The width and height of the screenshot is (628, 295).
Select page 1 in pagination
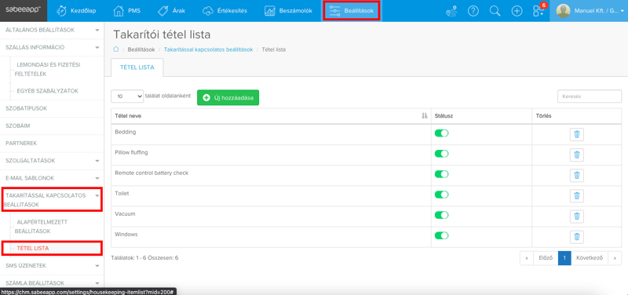(564, 258)
